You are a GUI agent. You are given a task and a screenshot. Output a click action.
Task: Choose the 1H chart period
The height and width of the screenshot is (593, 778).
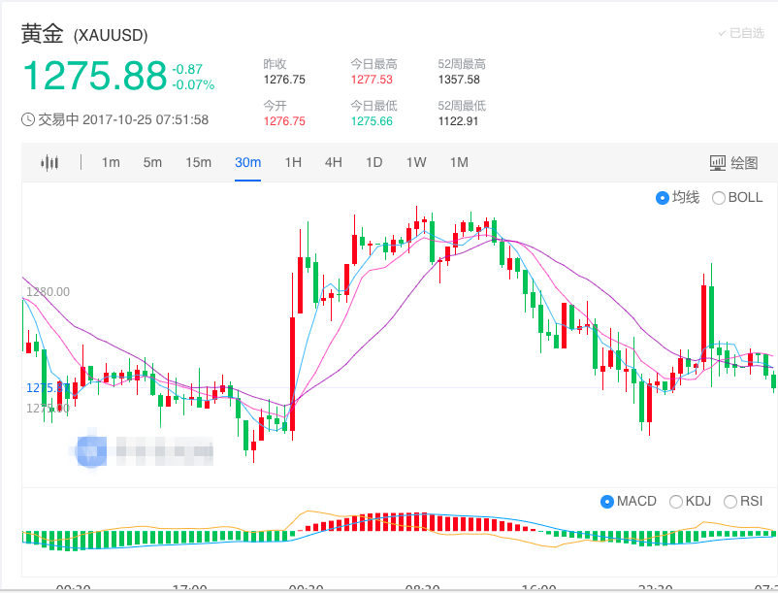pyautogui.click(x=293, y=163)
